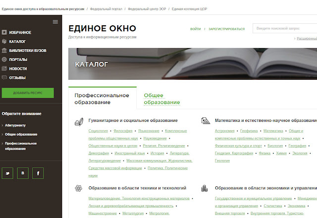The width and height of the screenshot is (317, 218).
Task: Expand Абитуриенту under Обратите внимание
Action: tap(15, 125)
